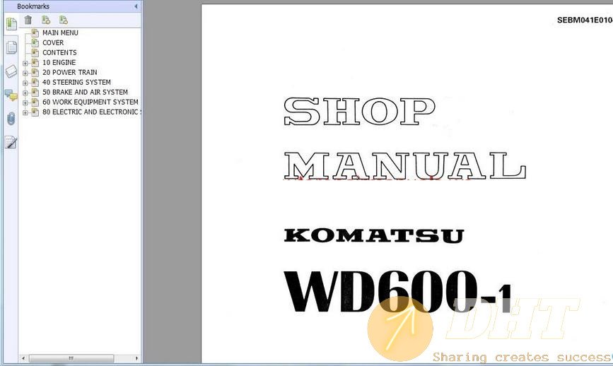This screenshot has height=366, width=613.
Task: Select 60 WORK EQUIPMENT SYSTEM label
Action: coord(91,102)
